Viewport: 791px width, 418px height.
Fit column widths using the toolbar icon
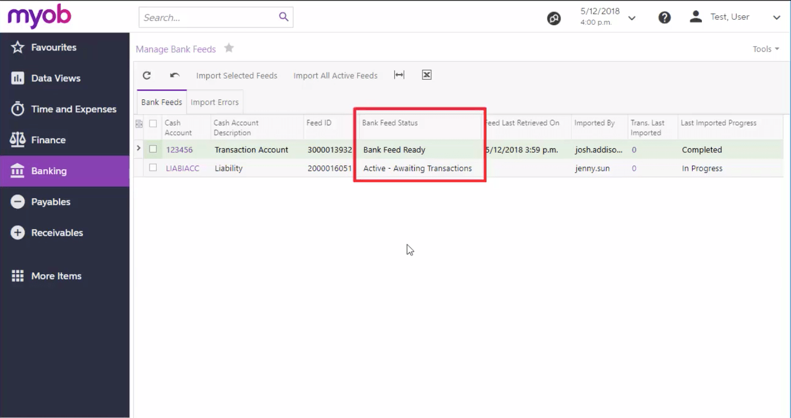click(399, 74)
